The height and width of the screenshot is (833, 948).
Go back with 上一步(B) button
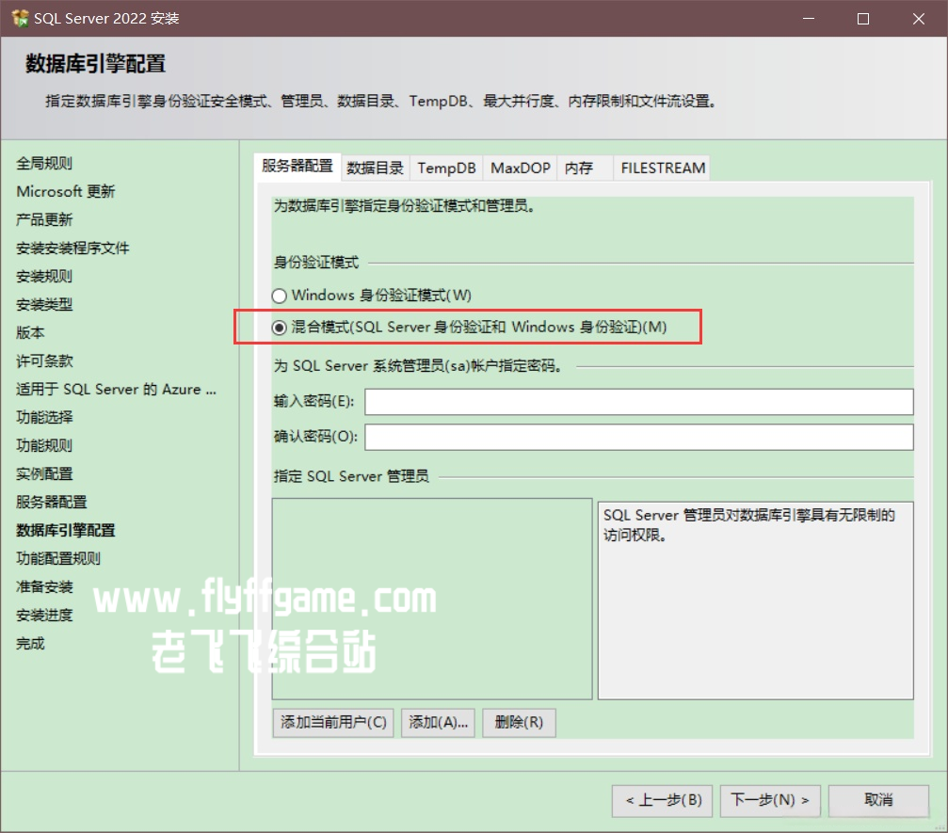pyautogui.click(x=662, y=800)
